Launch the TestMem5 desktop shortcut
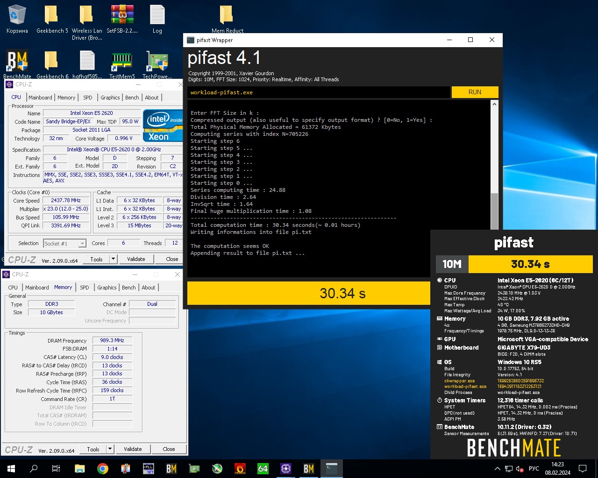The width and height of the screenshot is (598, 478). (x=122, y=64)
